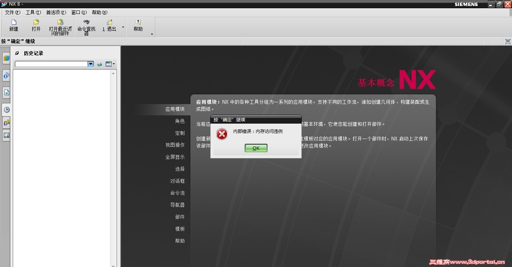This screenshot has width=512, height=267.
Task: Select the 部件 concept tab
Action: coord(180,217)
